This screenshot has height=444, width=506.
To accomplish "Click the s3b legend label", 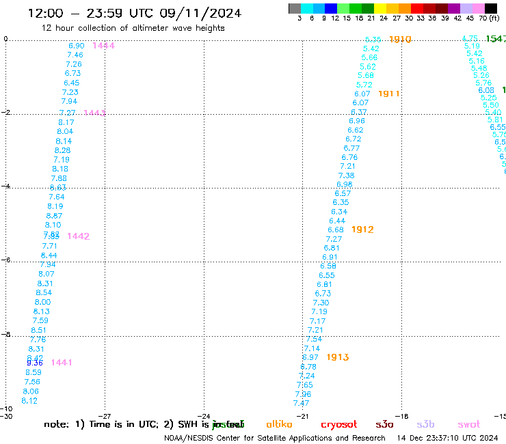I will click(425, 424).
